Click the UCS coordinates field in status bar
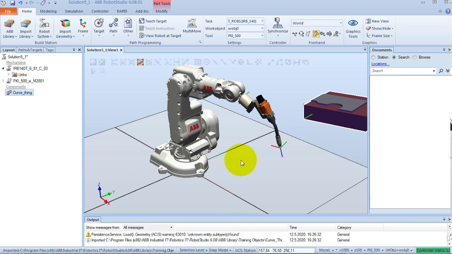452x254 pixels. pos(286,250)
